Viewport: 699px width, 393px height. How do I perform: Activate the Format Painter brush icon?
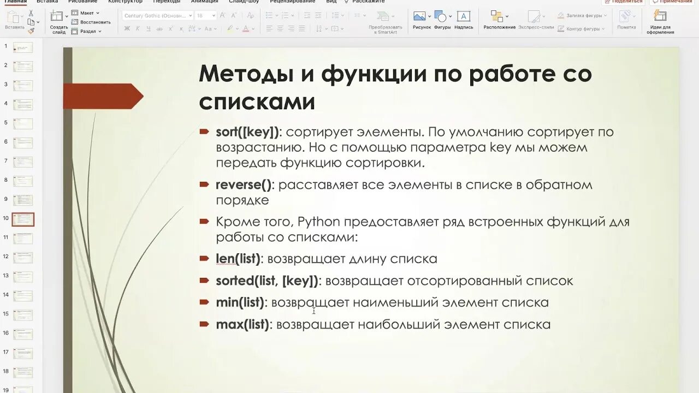[31, 31]
